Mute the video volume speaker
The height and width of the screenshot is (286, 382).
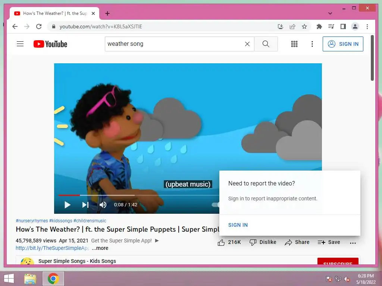click(103, 205)
